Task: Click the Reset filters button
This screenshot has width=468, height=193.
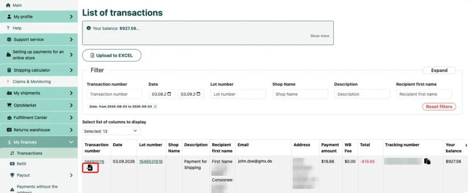Action: (x=439, y=107)
